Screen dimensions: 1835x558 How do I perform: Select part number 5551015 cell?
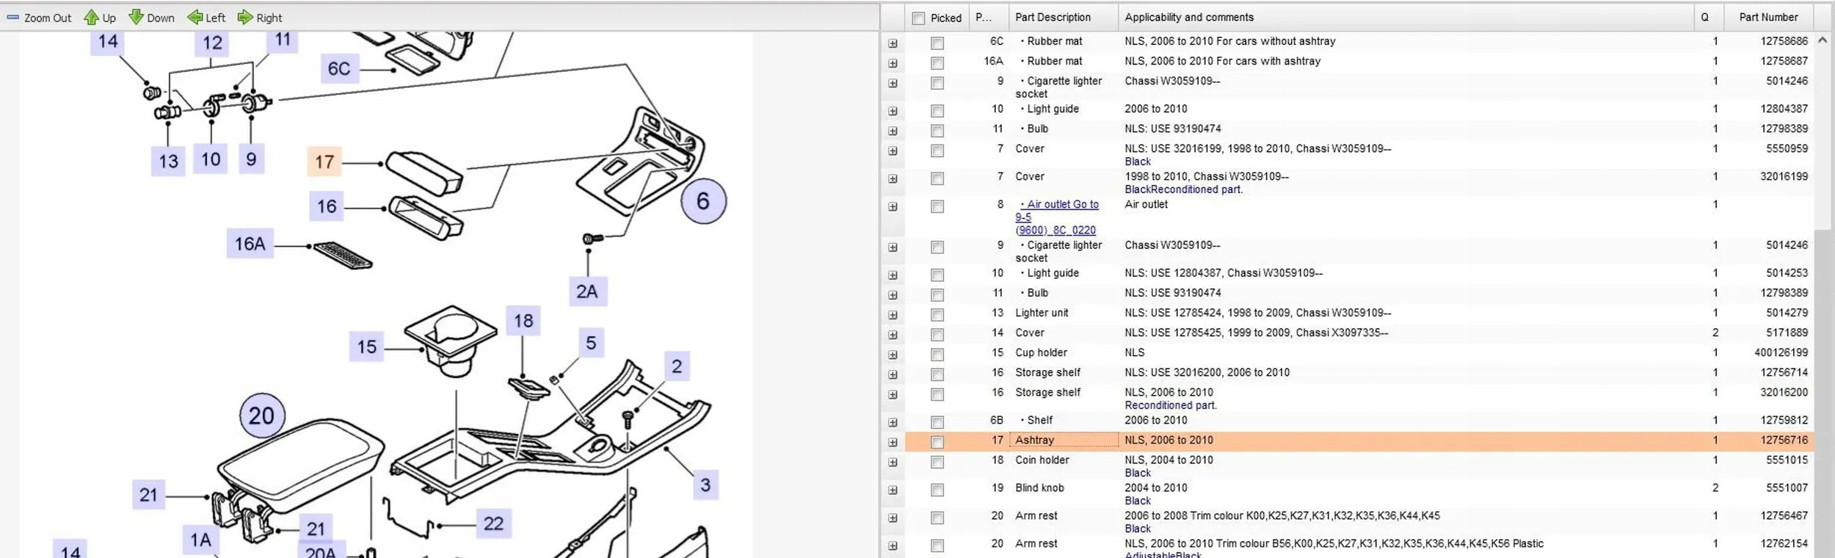tap(1787, 460)
